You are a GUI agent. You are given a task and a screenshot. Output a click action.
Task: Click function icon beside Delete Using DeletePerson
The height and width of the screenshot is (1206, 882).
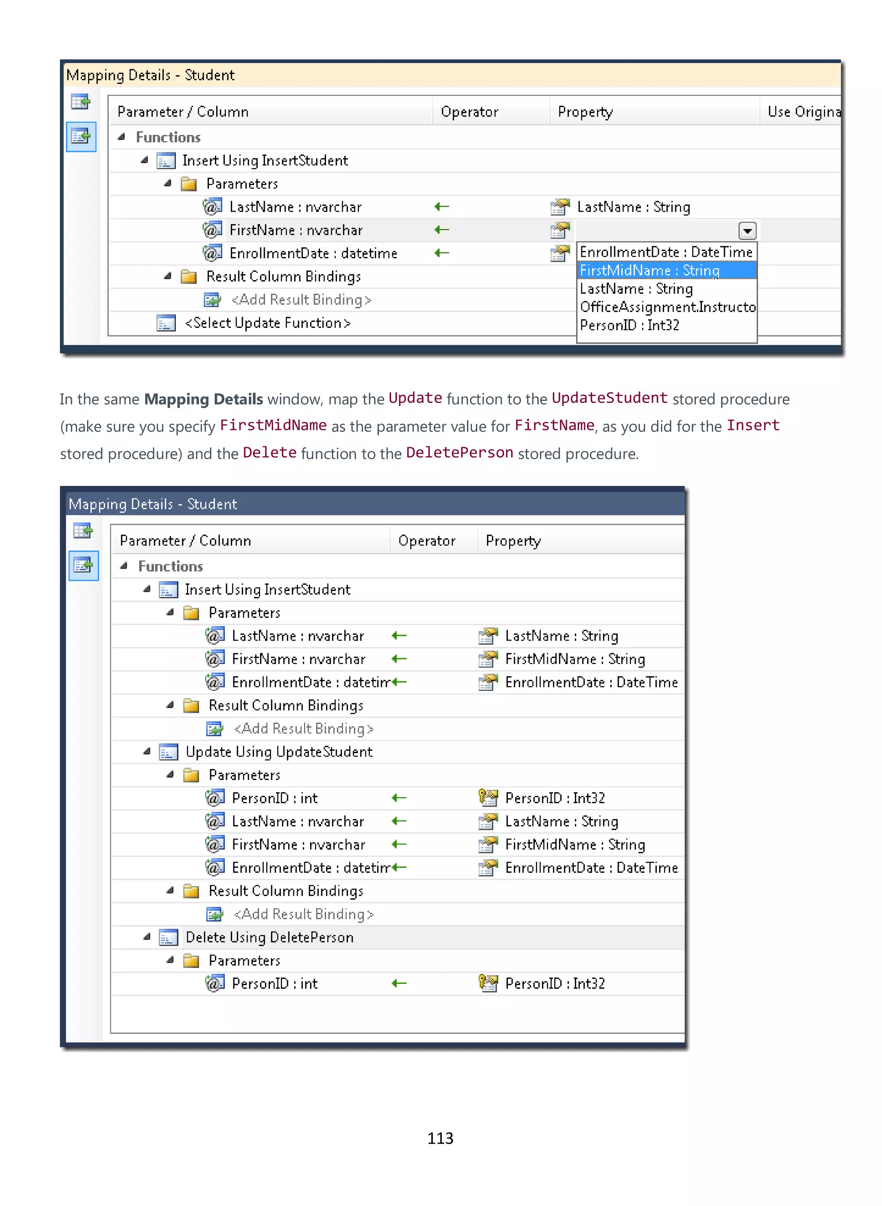168,937
